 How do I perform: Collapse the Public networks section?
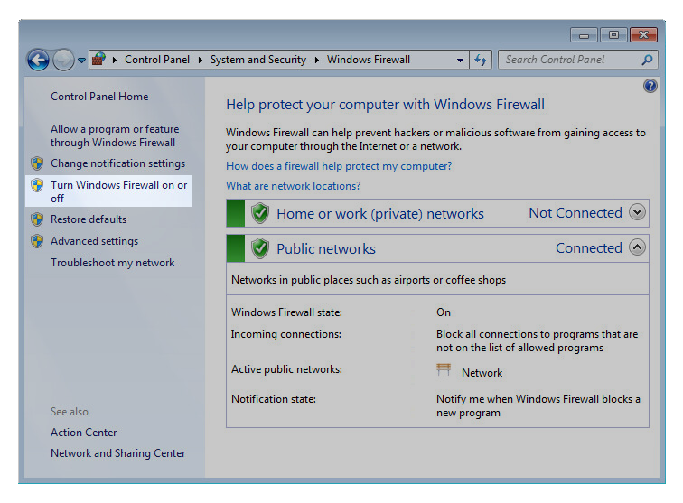click(637, 247)
